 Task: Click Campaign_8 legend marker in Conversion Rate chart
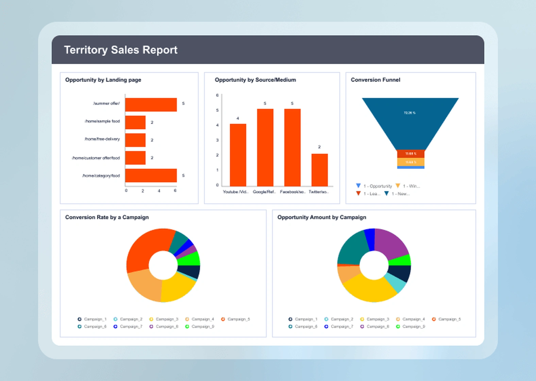(x=151, y=327)
